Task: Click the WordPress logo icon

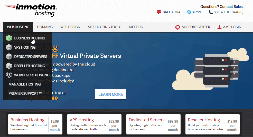Action: coord(9,75)
